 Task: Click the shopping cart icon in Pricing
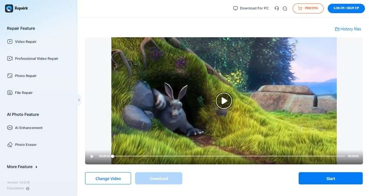point(300,8)
